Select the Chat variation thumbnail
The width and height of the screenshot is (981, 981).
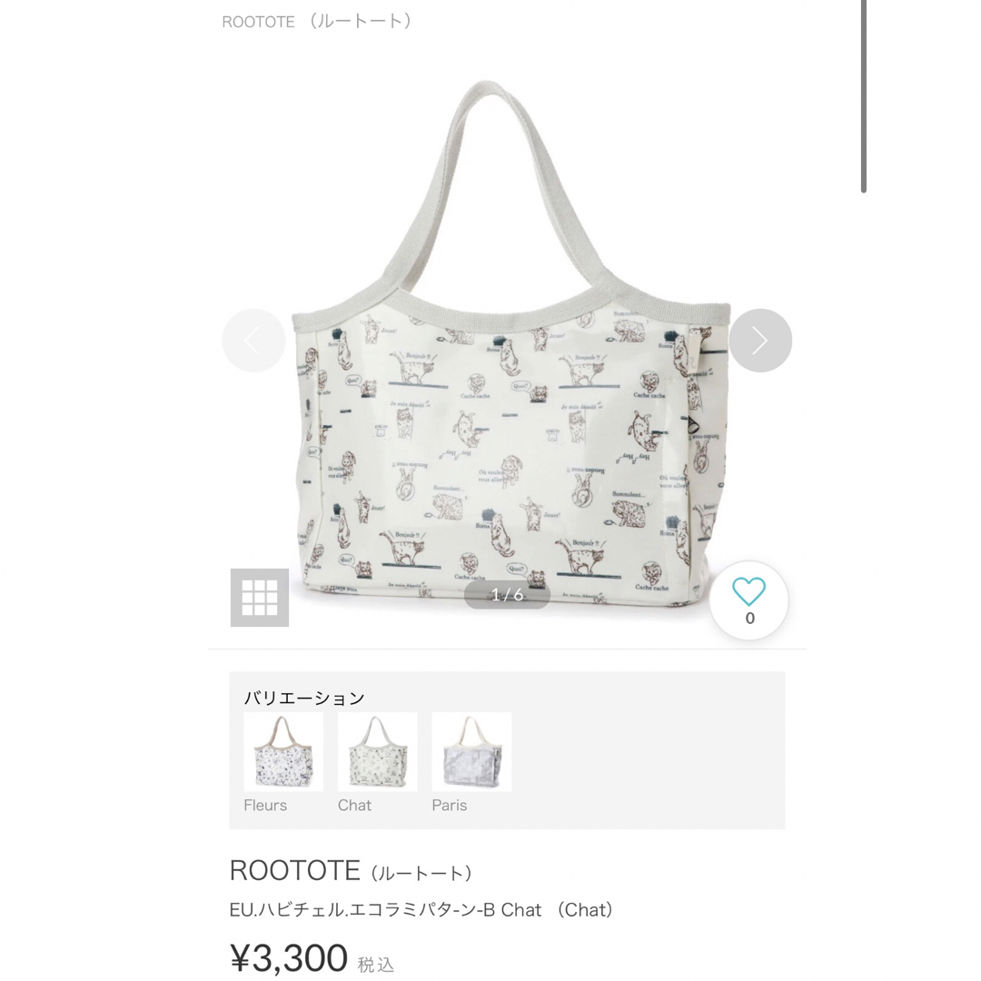tap(377, 751)
